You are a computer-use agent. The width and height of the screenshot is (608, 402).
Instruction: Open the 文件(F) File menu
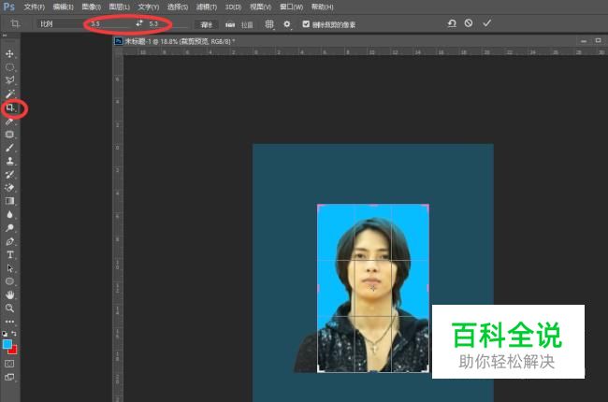(x=34, y=7)
